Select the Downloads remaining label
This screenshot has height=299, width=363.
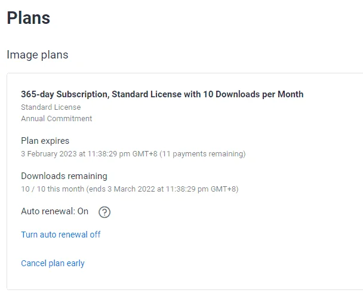pyautogui.click(x=64, y=176)
